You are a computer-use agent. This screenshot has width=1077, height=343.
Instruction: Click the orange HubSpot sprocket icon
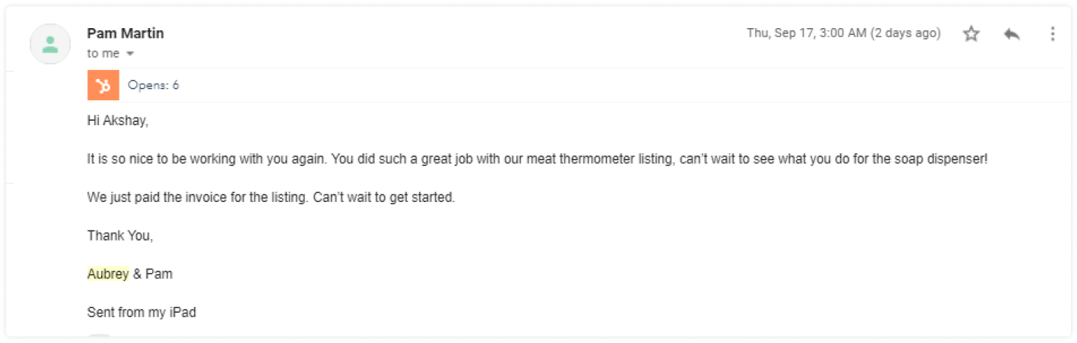point(103,85)
